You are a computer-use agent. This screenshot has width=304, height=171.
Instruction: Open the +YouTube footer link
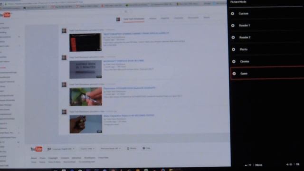click(x=104, y=158)
